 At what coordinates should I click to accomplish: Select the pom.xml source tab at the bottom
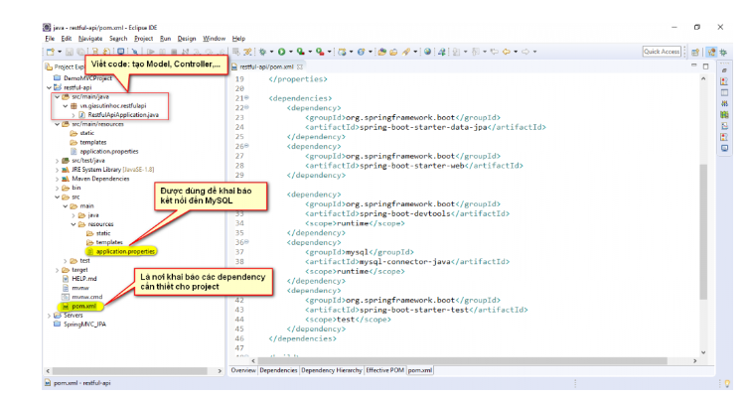[420, 370]
